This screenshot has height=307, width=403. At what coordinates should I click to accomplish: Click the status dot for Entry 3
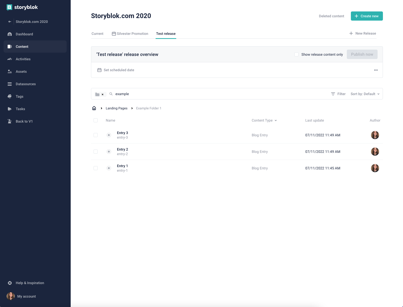tap(109, 135)
